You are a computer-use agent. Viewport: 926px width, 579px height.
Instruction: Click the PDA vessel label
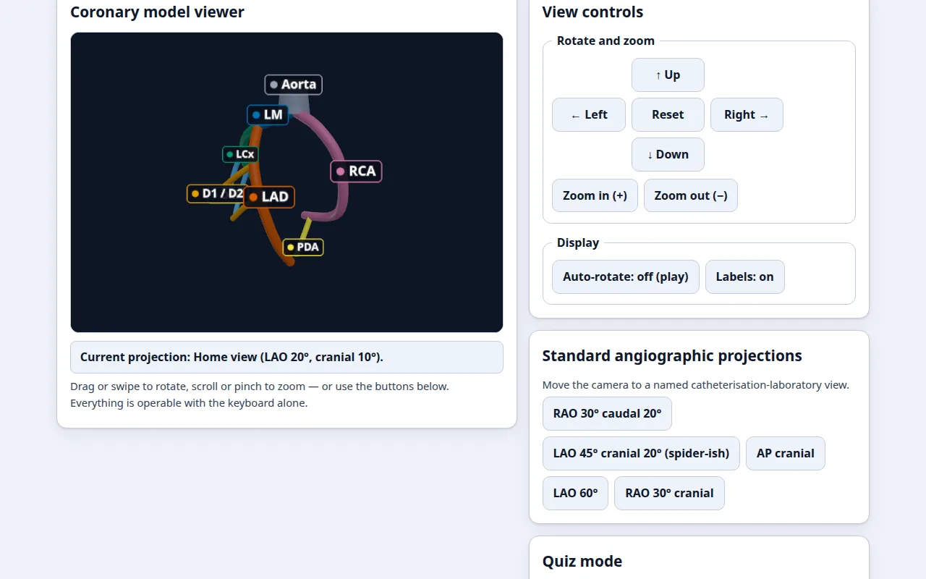pyautogui.click(x=303, y=247)
